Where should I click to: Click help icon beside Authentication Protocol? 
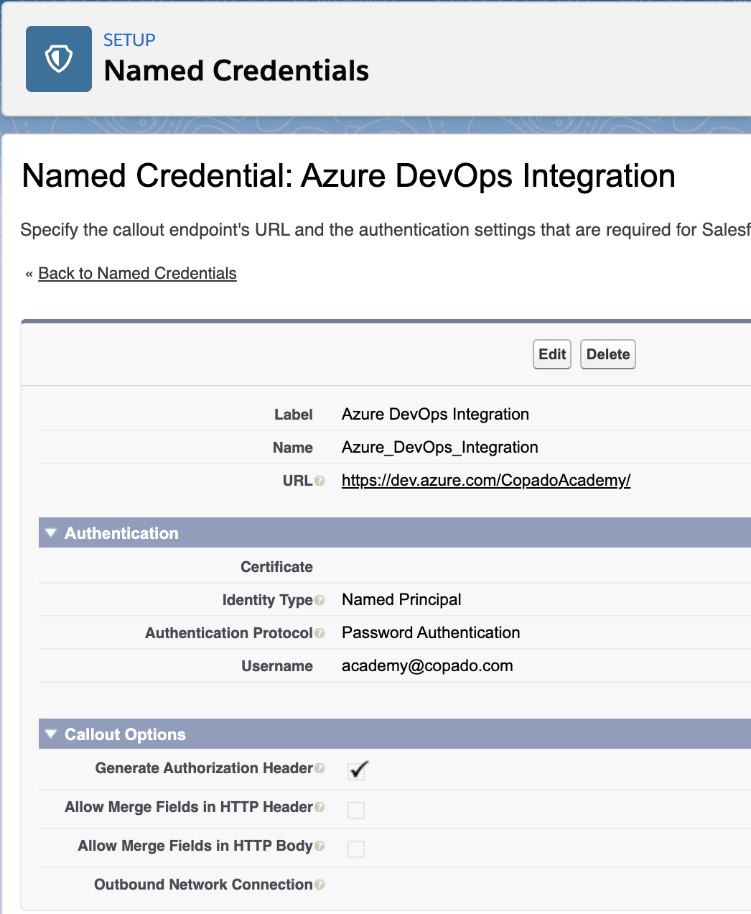[319, 633]
